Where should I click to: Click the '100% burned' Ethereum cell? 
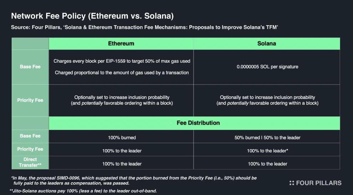pos(122,137)
